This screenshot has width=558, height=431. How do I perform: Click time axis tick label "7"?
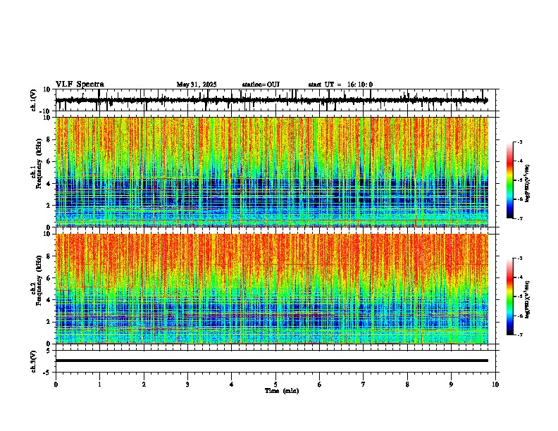(364, 385)
